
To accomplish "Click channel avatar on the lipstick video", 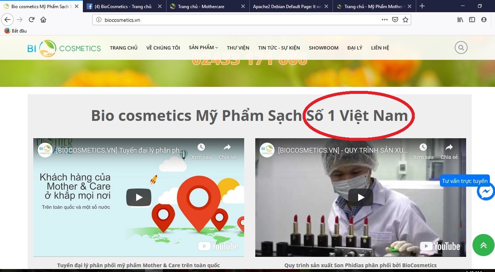I will click(267, 150).
